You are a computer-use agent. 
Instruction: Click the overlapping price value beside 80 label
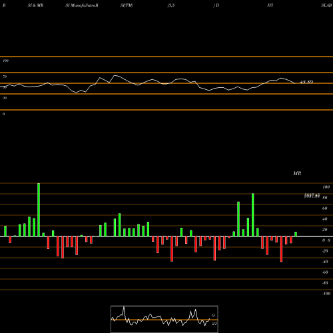[x=312, y=196]
